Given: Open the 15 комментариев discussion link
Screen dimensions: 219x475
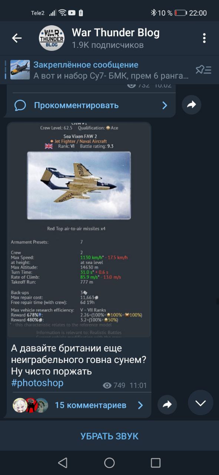Looking at the screenshot, I should coord(90,405).
